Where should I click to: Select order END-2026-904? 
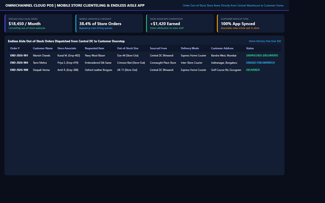tap(19, 63)
